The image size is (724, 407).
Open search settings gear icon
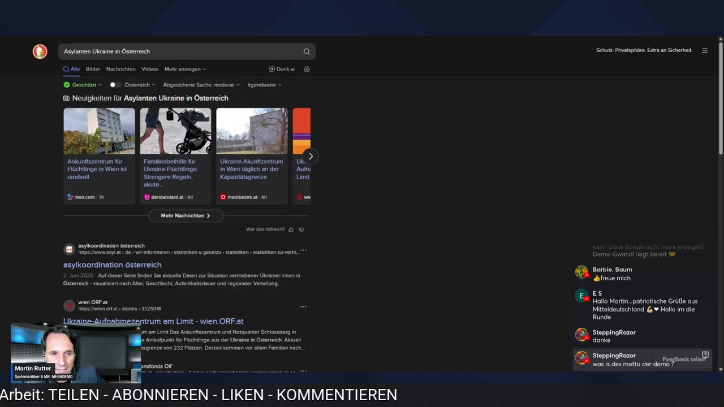(x=307, y=69)
